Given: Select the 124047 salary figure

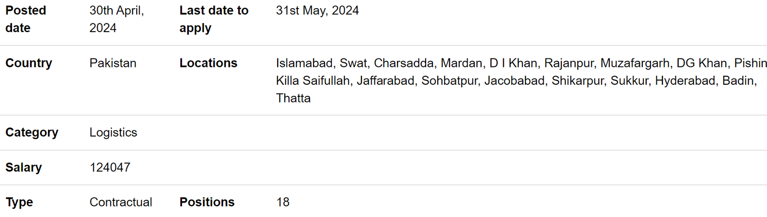Looking at the screenshot, I should pyautogui.click(x=110, y=168).
